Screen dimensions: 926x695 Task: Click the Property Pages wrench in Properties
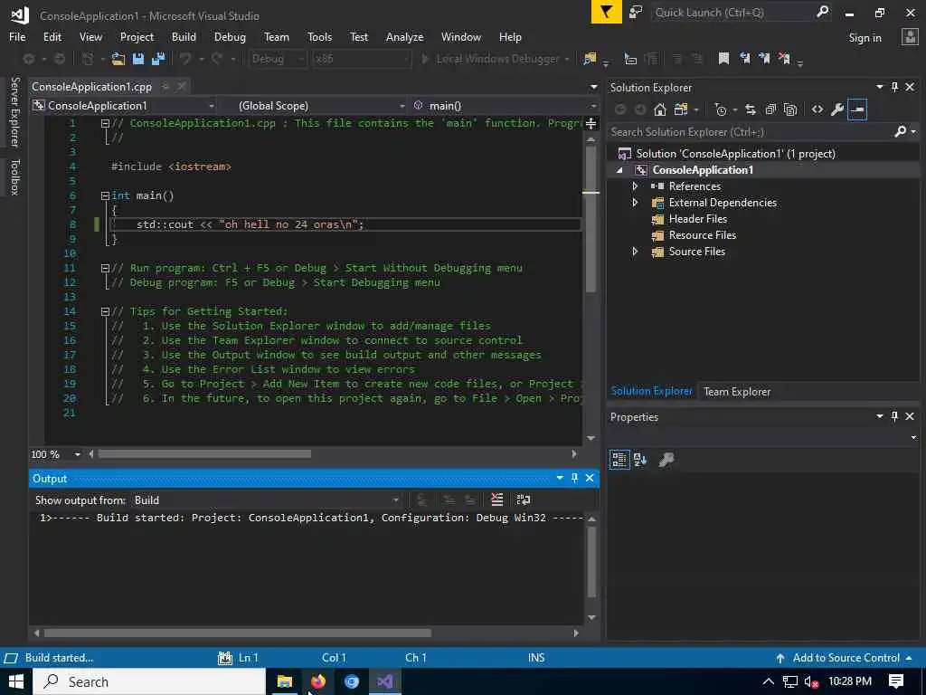(666, 459)
